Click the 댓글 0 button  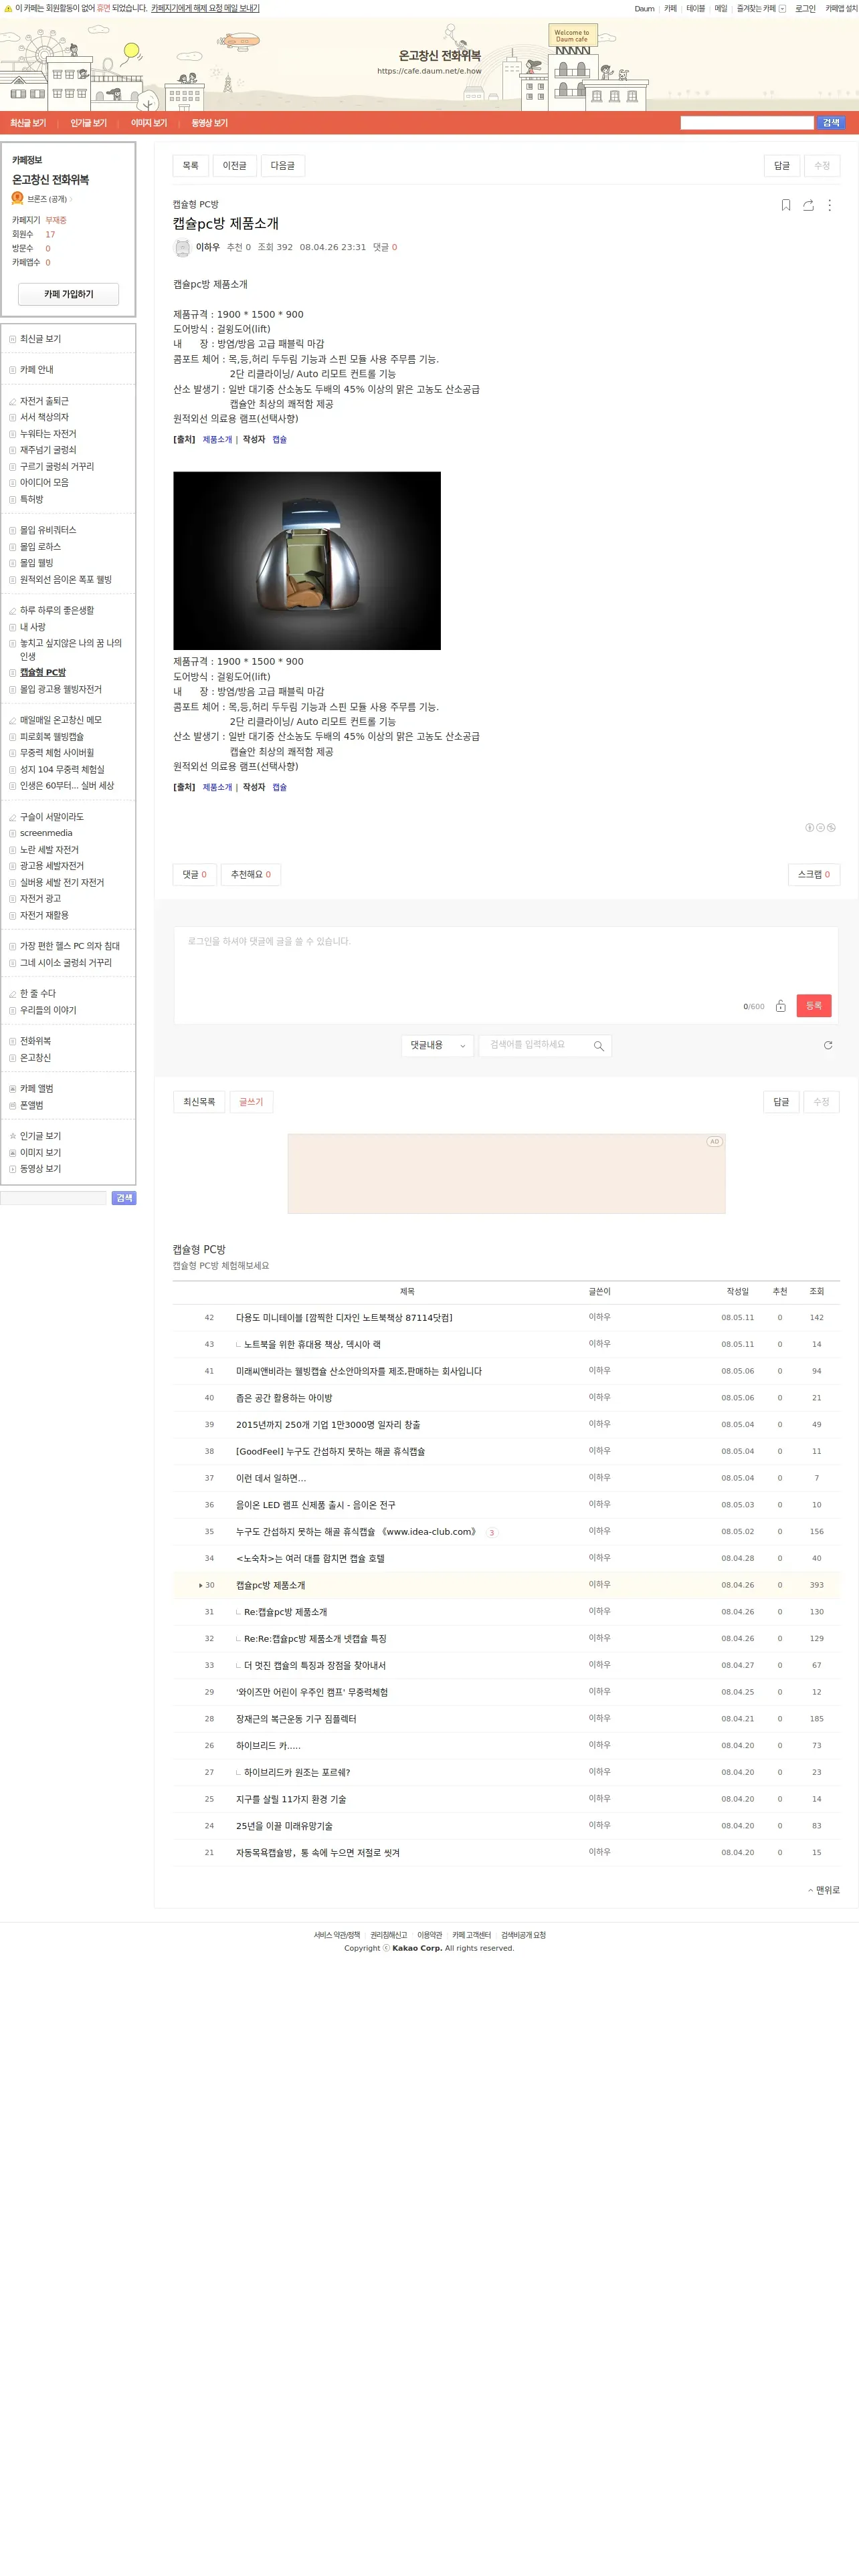click(195, 875)
